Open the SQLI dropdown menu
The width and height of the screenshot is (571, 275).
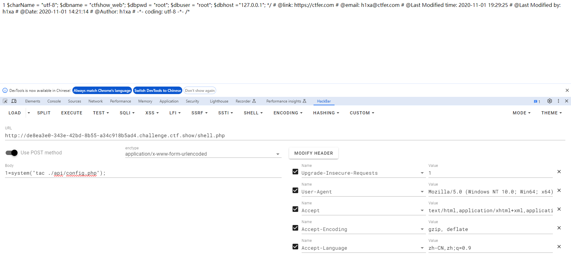[127, 113]
